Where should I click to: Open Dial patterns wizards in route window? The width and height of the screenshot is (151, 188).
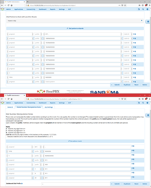tap(75, 29)
